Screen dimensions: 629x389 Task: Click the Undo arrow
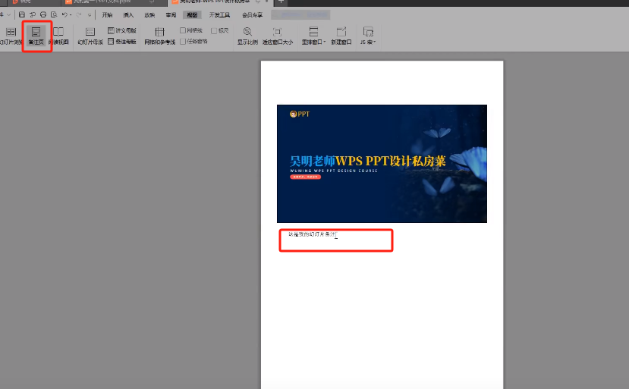[64, 15]
